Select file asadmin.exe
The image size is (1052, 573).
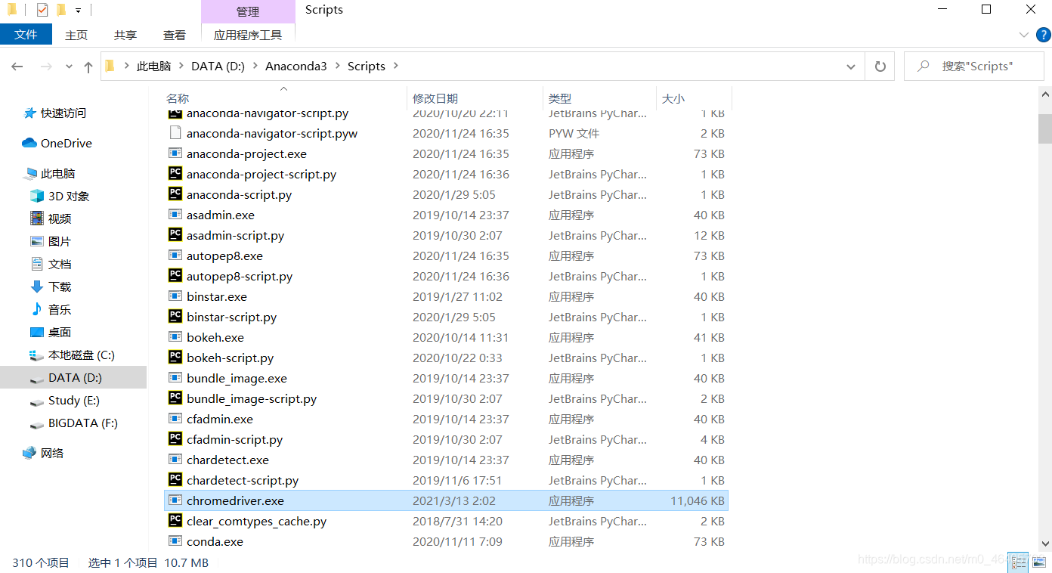221,215
